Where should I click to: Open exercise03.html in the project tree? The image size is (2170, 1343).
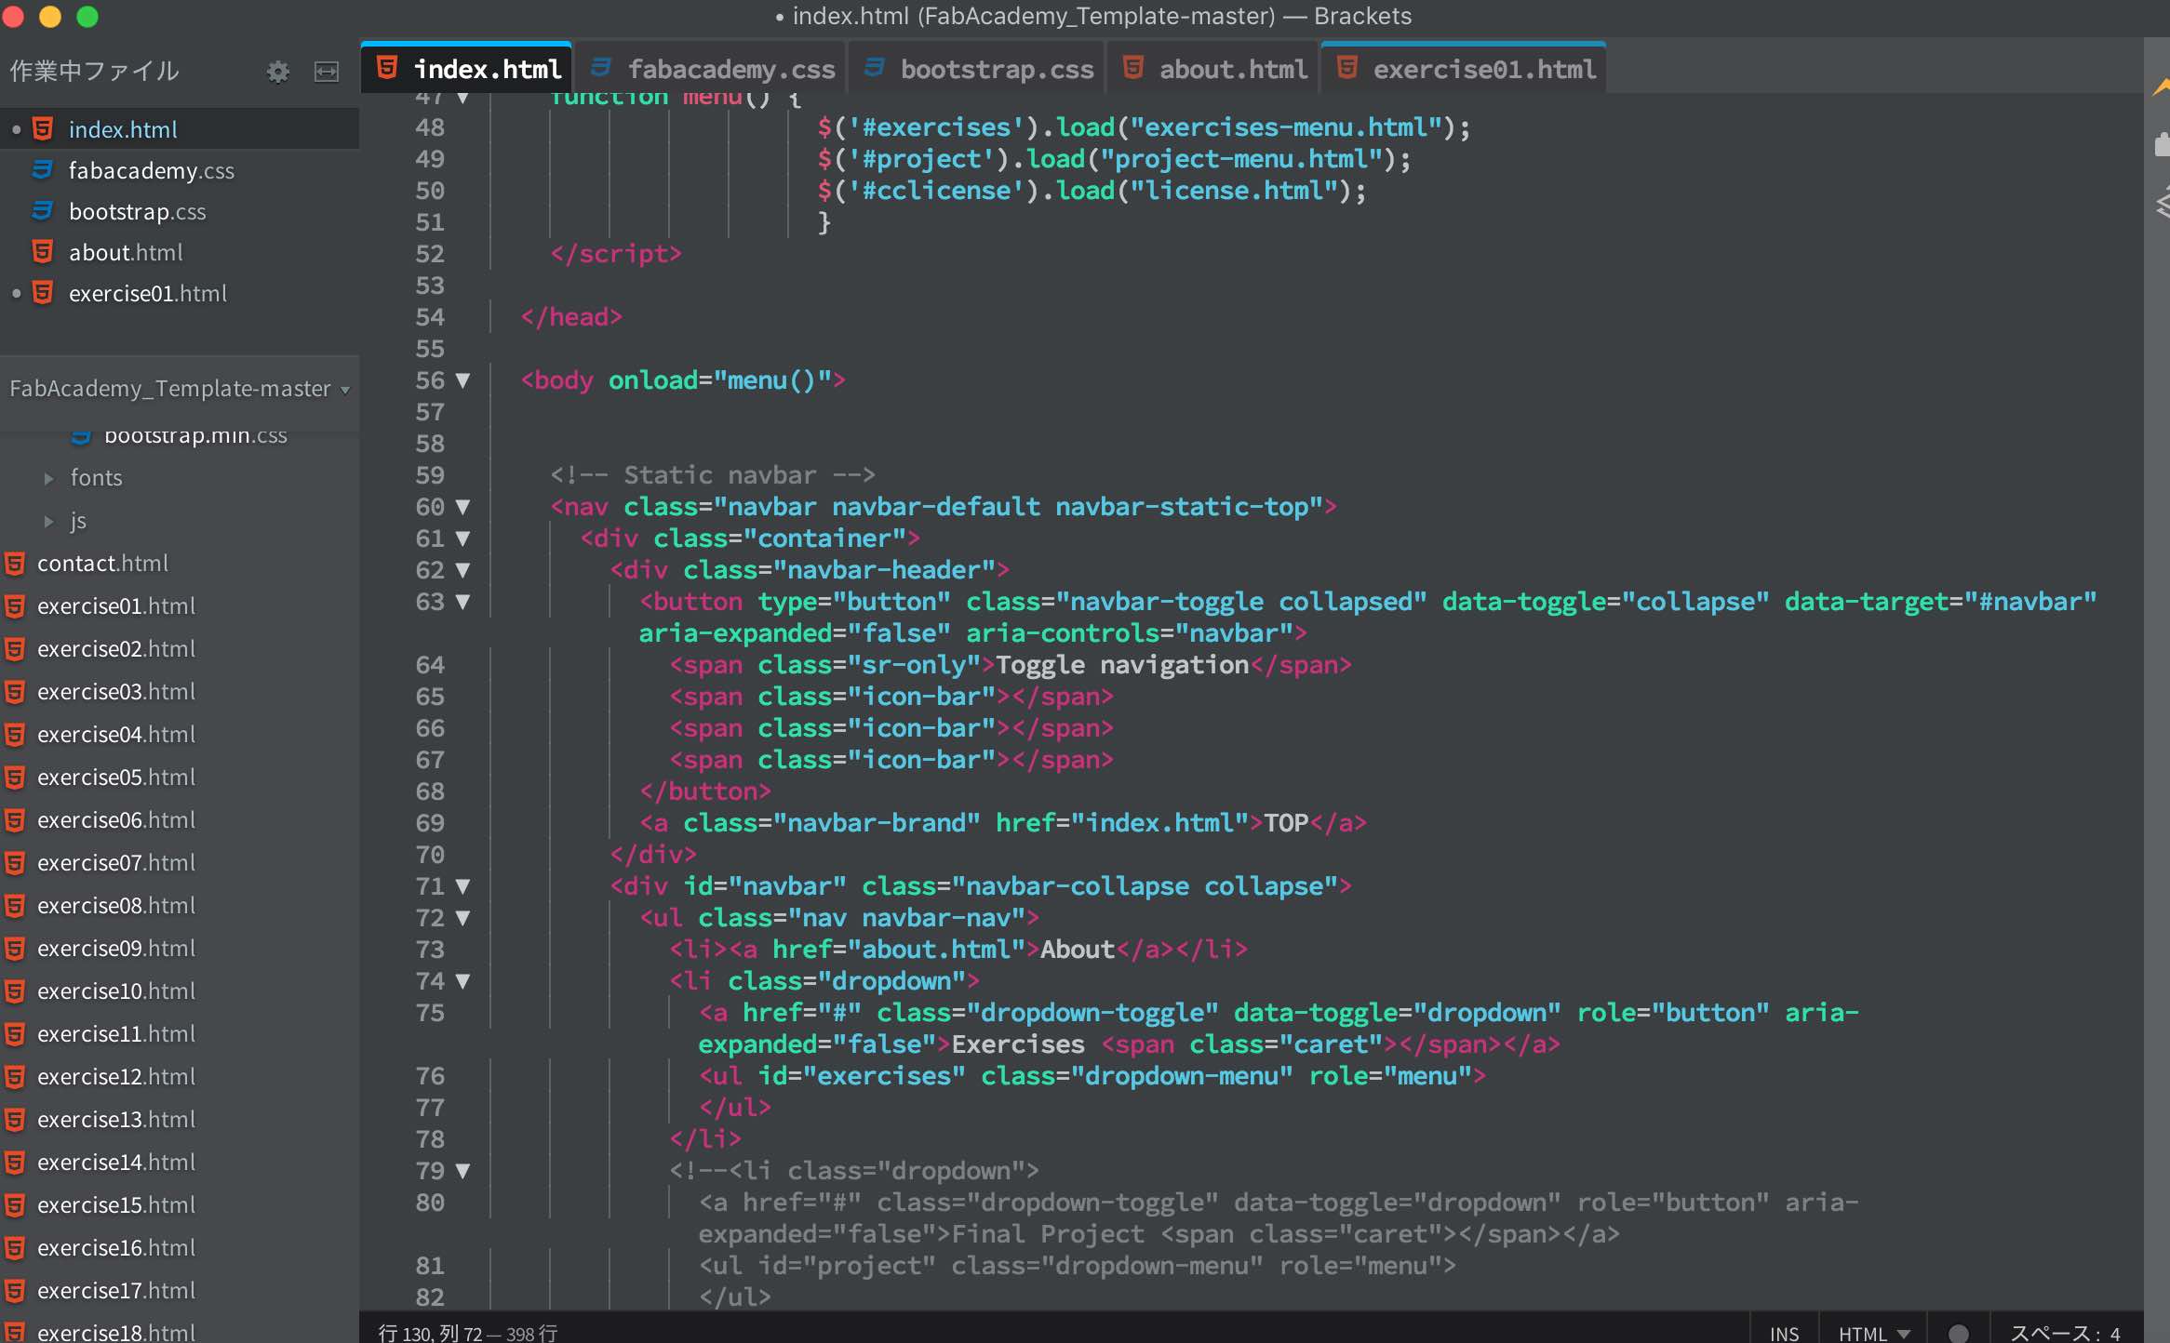(x=116, y=691)
